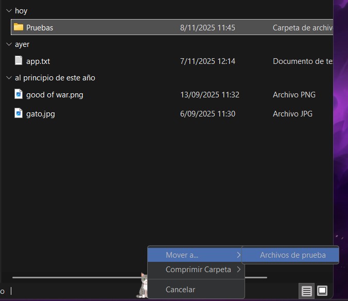This screenshot has height=301, width=348.
Task: Select the gato.jpg file name
Action: [41, 113]
